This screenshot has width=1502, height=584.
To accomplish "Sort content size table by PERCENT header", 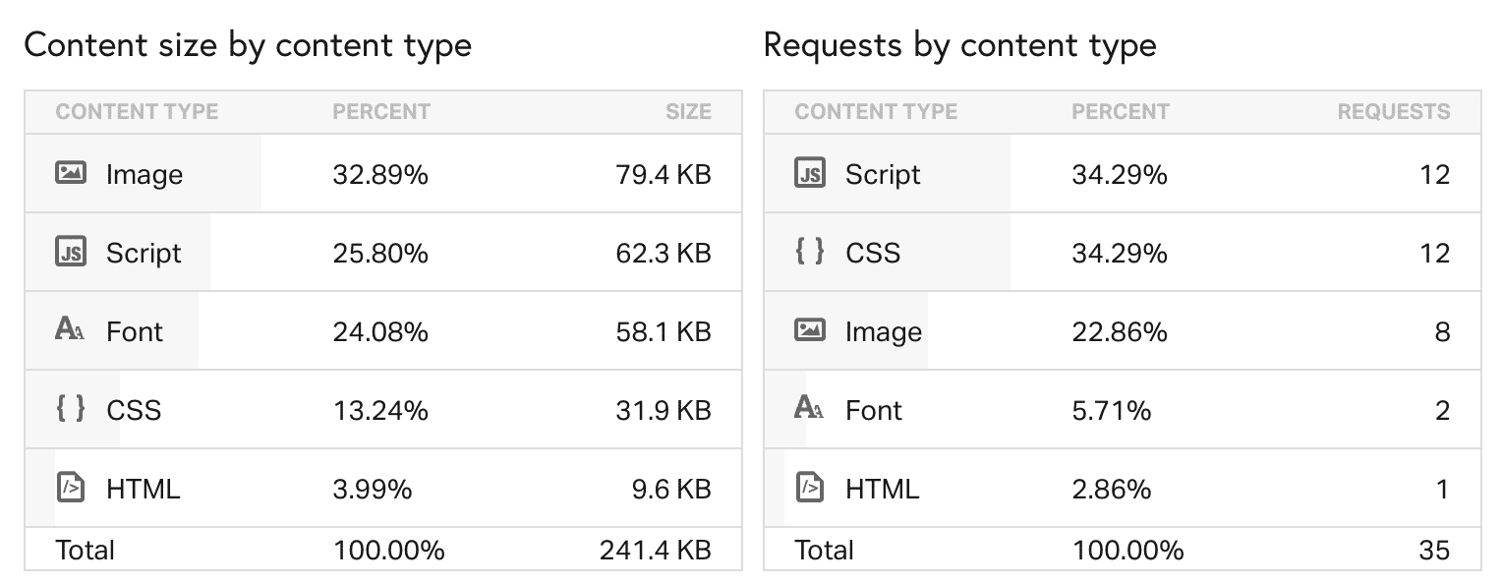I will coord(381,112).
